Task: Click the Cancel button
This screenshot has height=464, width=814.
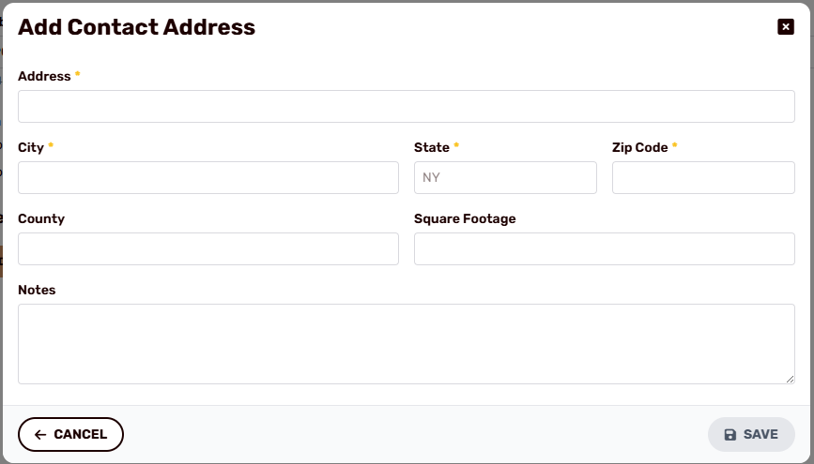Action: tap(70, 434)
